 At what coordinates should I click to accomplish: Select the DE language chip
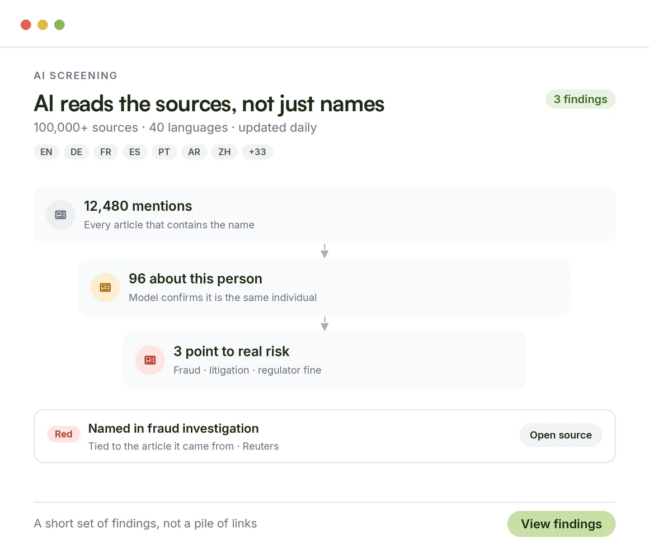pyautogui.click(x=76, y=151)
